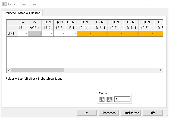Click the LF-3 column header

coord(59,28)
